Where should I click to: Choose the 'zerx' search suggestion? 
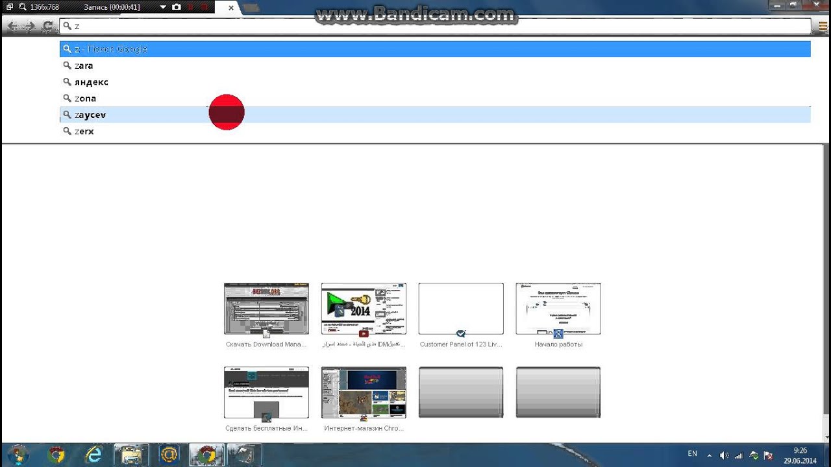[x=435, y=131]
